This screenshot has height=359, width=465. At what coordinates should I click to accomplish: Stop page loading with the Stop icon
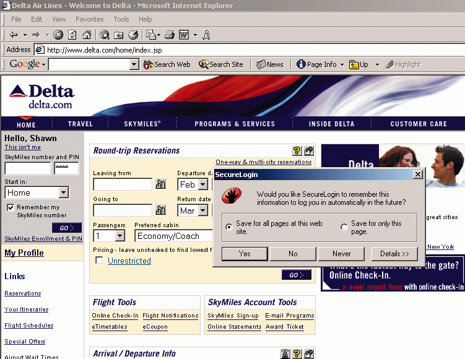tap(58, 35)
